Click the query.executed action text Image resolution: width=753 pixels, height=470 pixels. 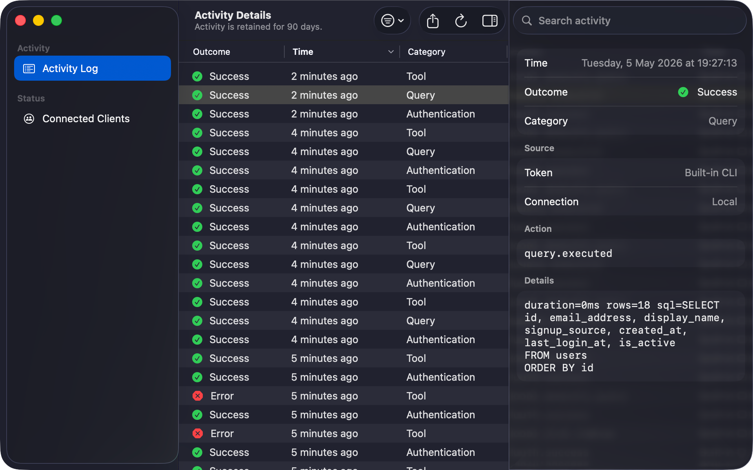[568, 253]
